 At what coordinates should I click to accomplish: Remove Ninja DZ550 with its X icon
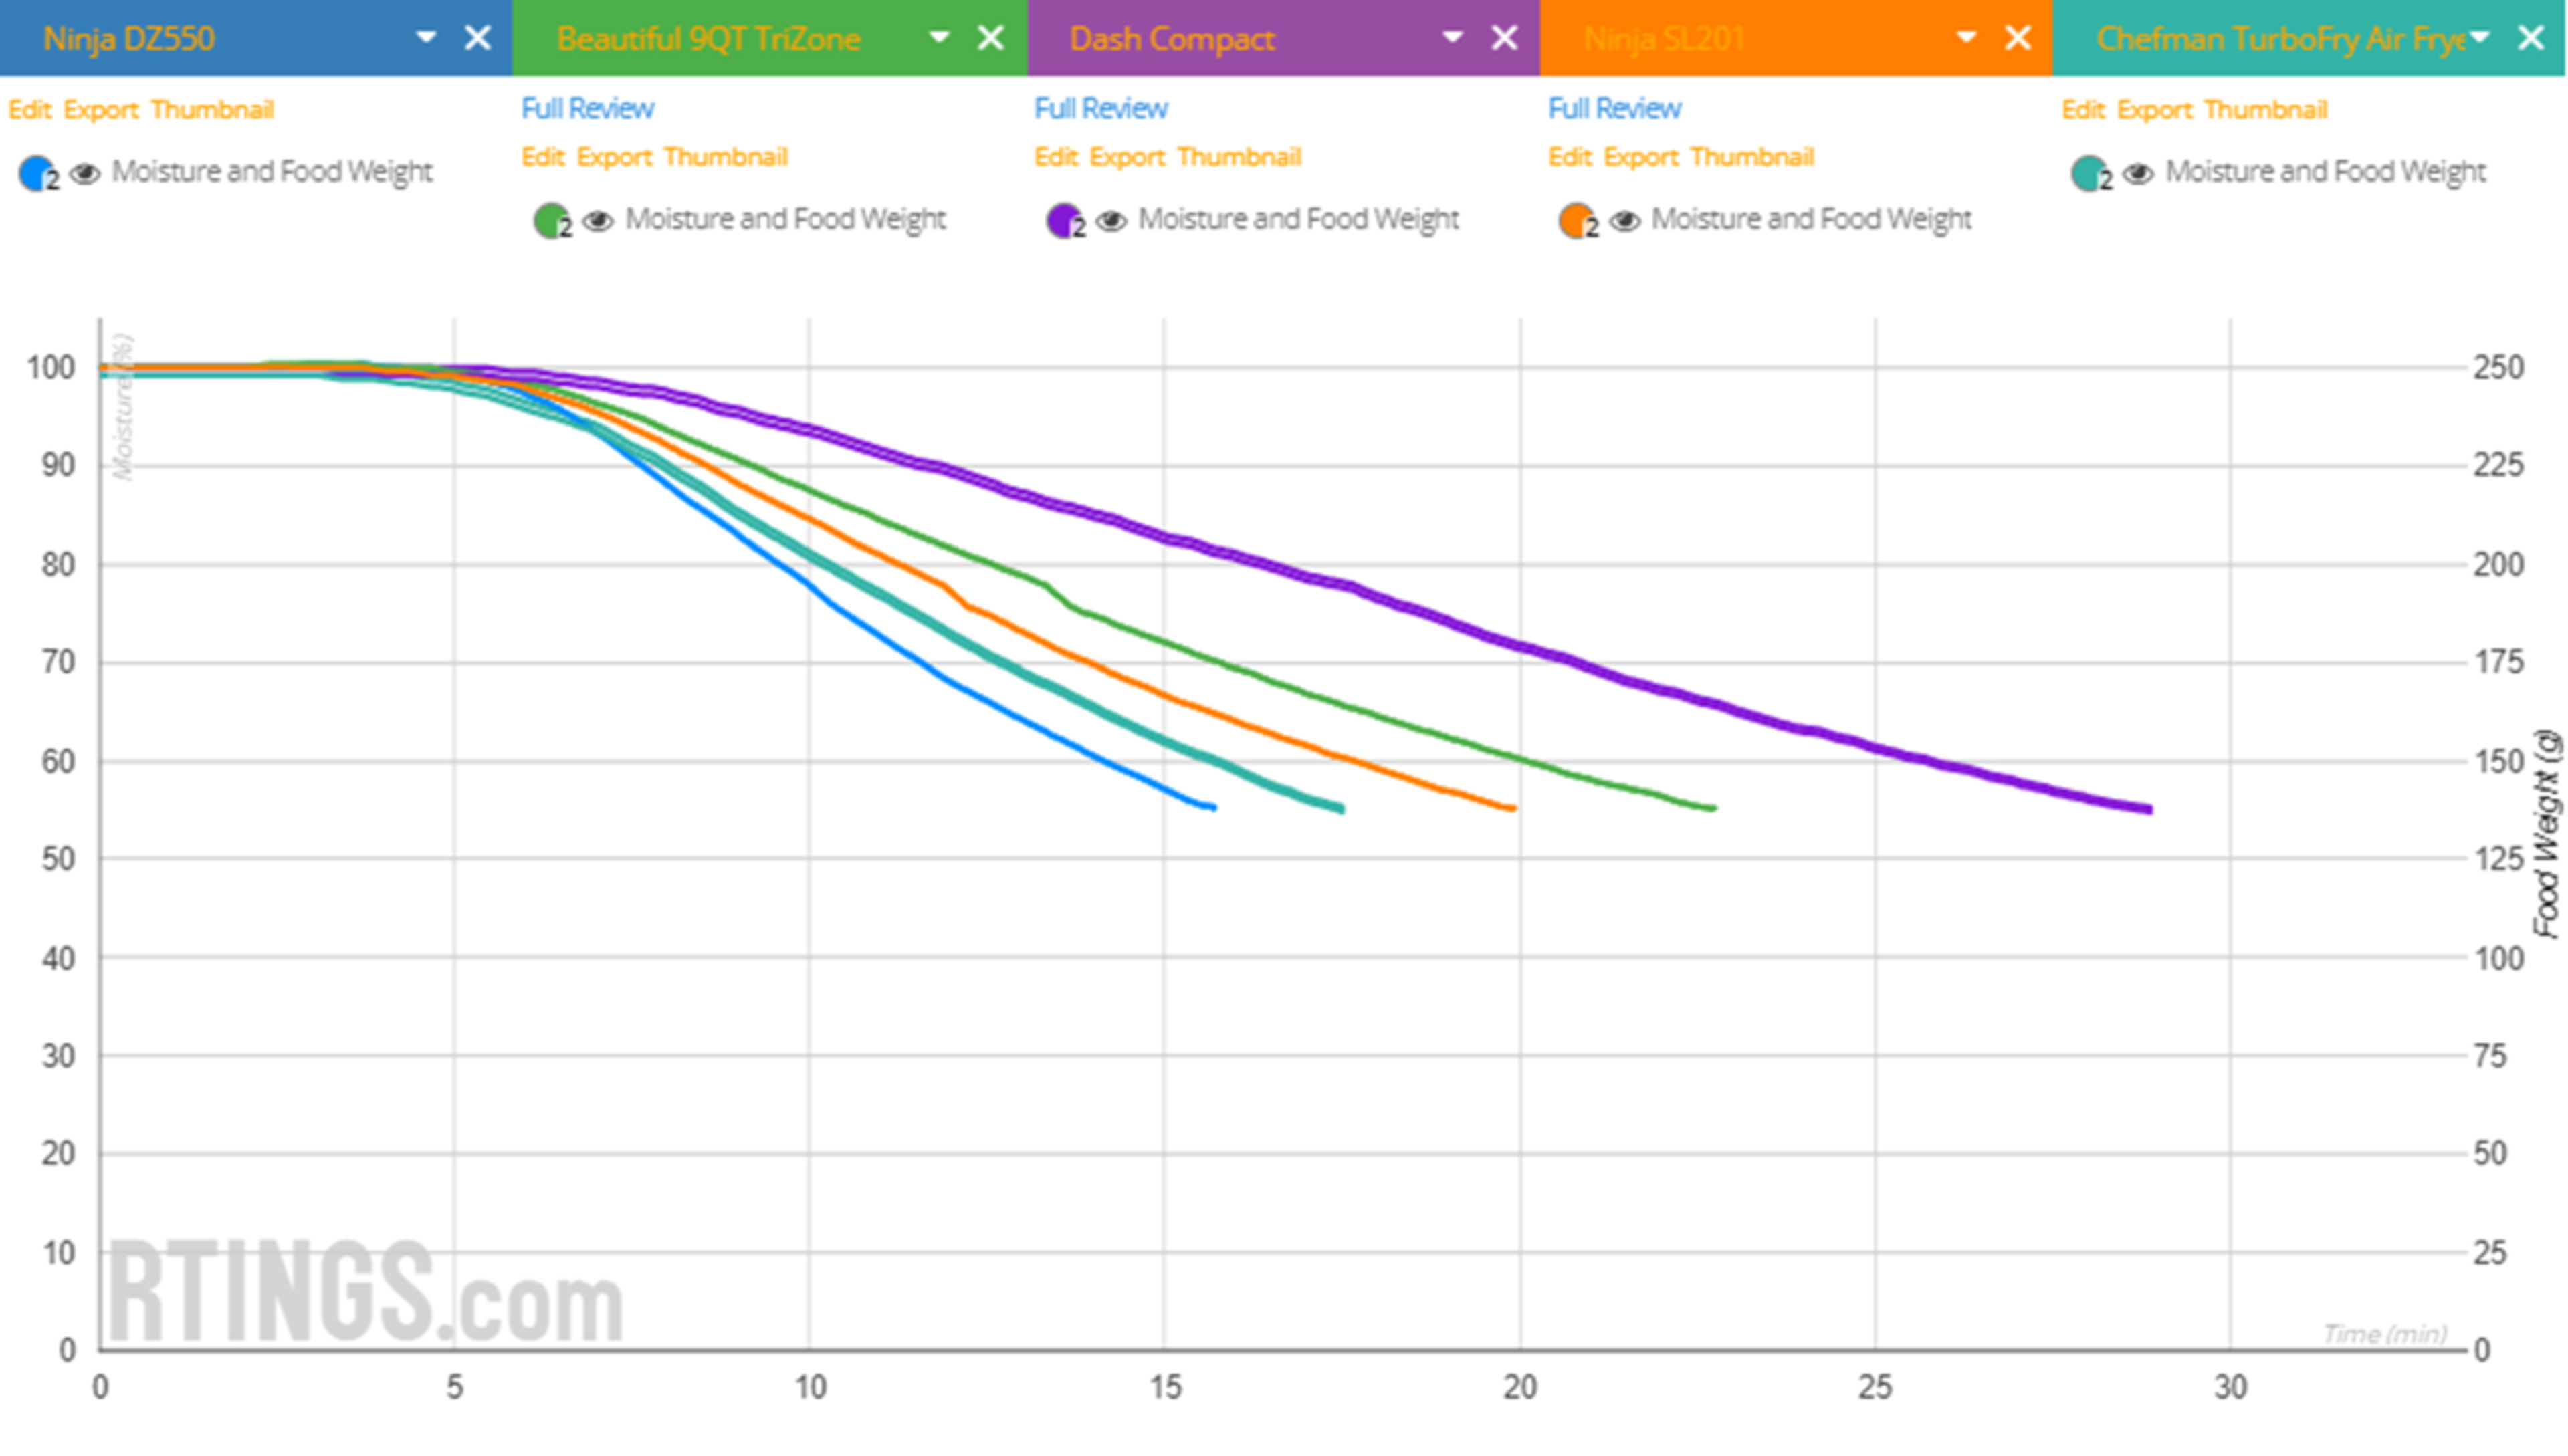pos(478,38)
